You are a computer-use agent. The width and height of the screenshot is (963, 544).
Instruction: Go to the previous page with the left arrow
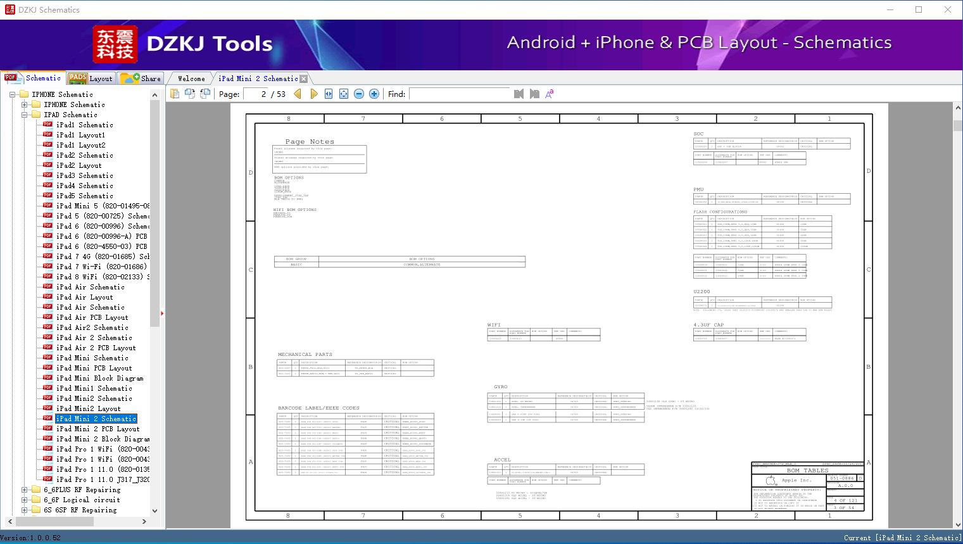pos(298,94)
